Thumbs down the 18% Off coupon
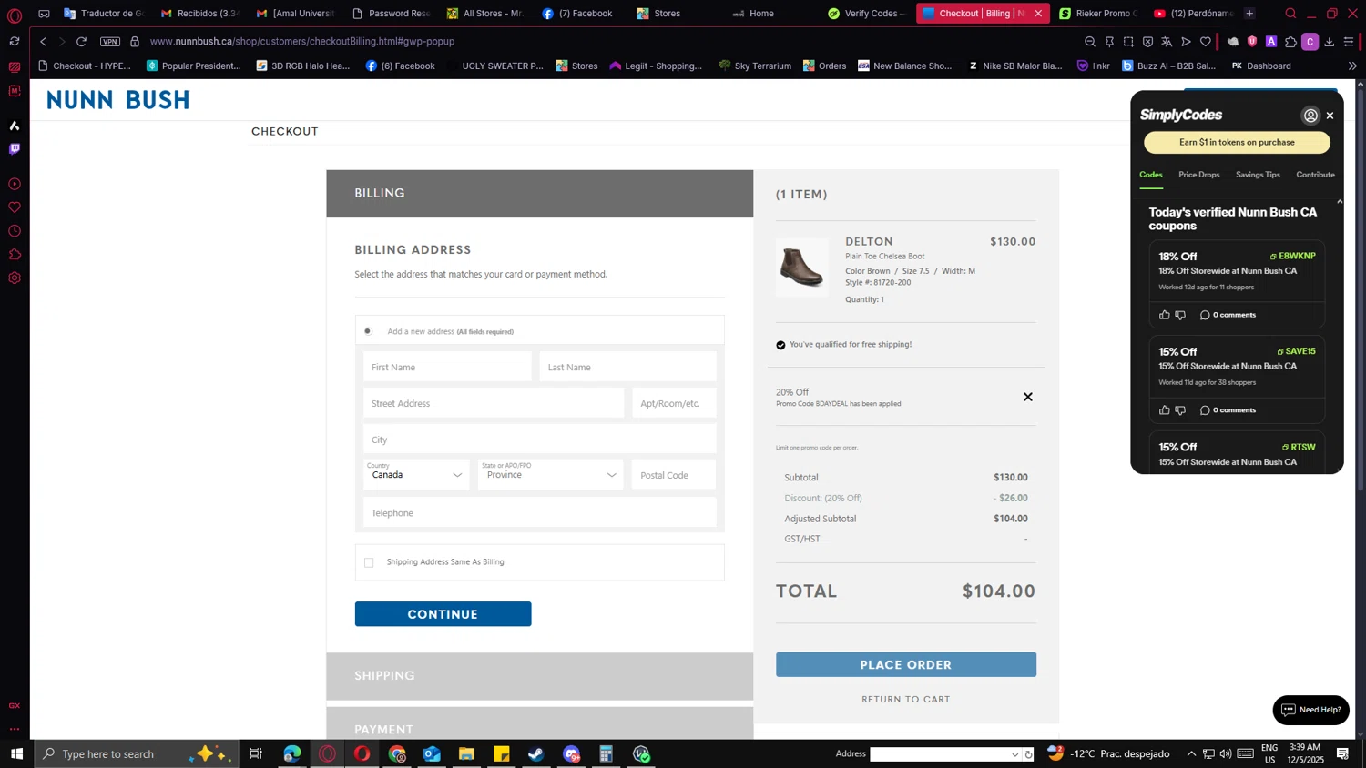1366x768 pixels. pyautogui.click(x=1181, y=315)
